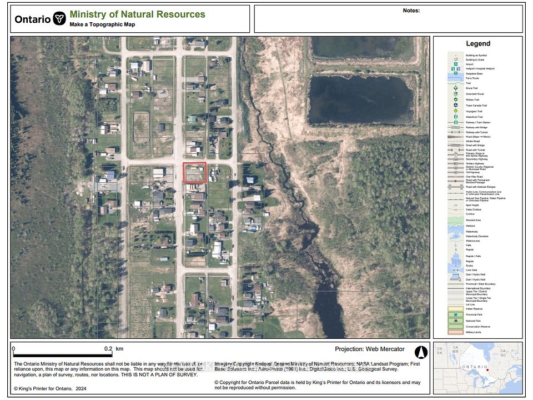This screenshot has height=400, width=533.
Task: Click the Provincial Park legend symbol
Action: point(456,314)
